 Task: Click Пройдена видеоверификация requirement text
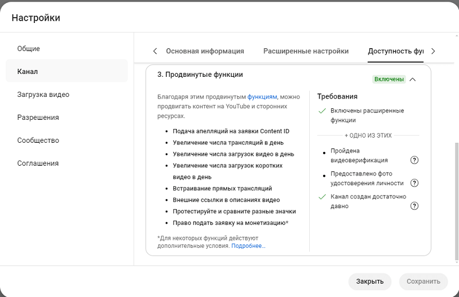click(x=359, y=155)
